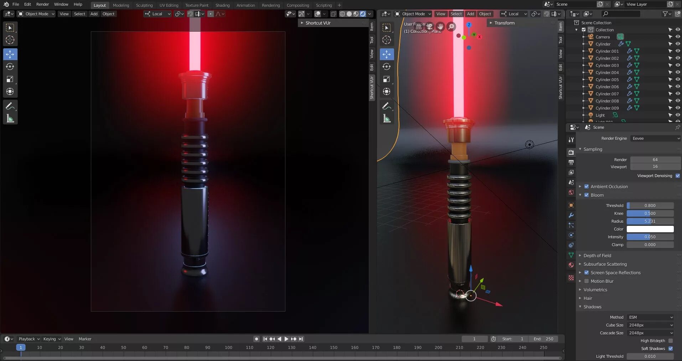
Task: Open the View Layer properties tab icon
Action: click(x=571, y=172)
